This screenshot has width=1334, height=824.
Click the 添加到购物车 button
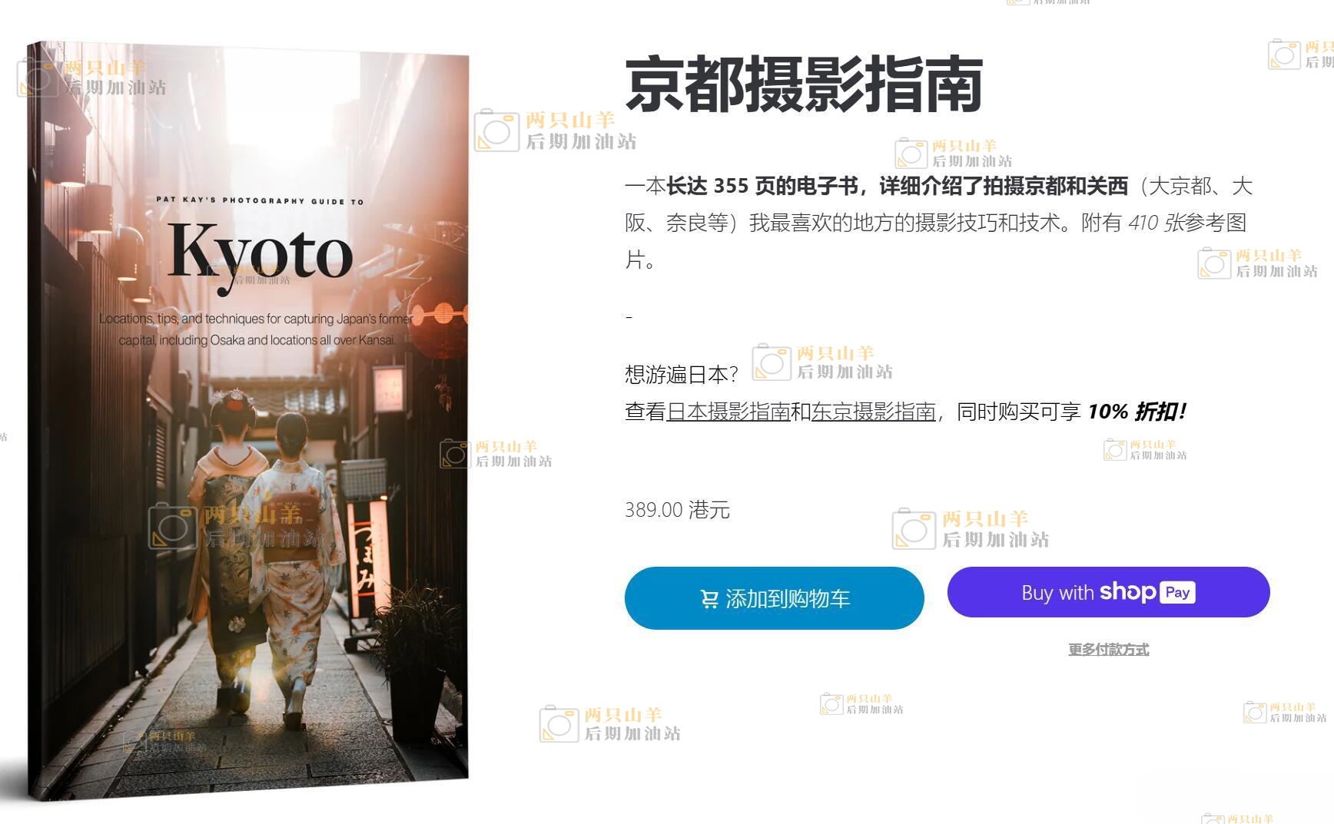coord(774,598)
